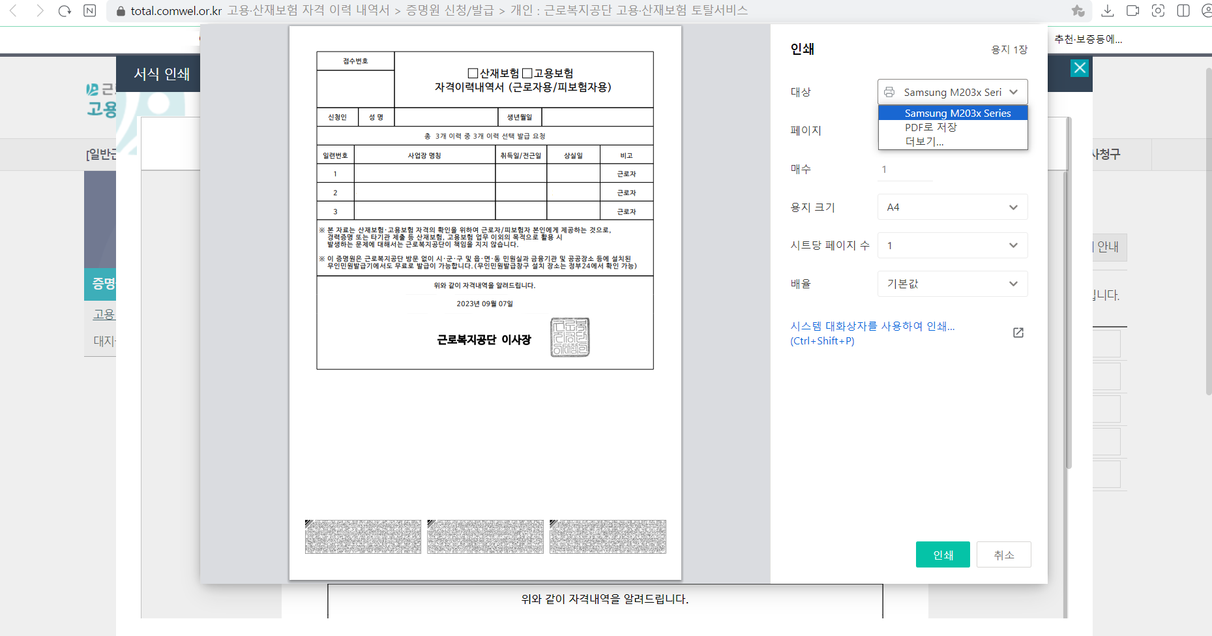Click the page reload icon
1212x636 pixels.
(65, 10)
